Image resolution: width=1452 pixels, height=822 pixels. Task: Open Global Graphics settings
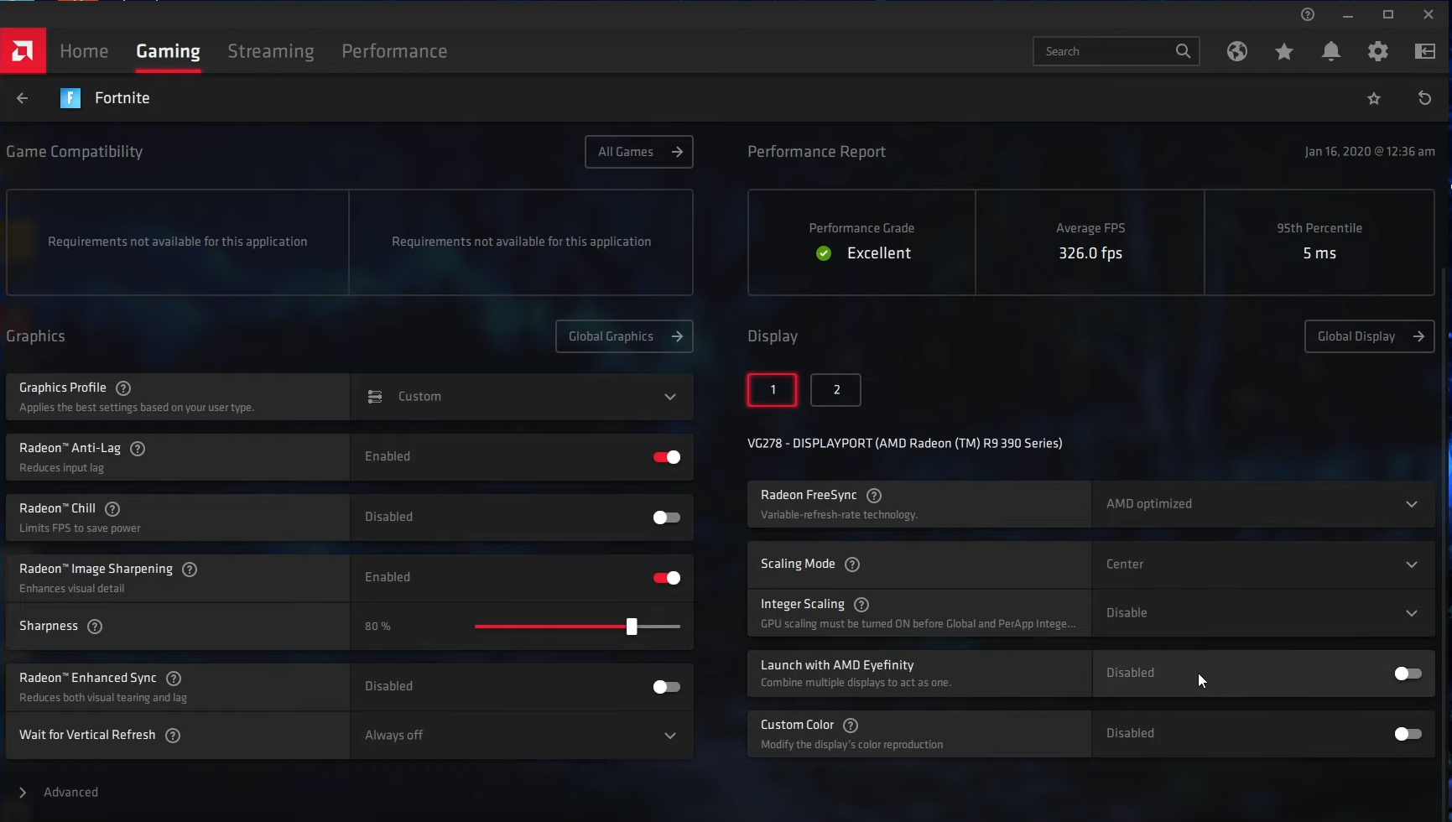[624, 336]
